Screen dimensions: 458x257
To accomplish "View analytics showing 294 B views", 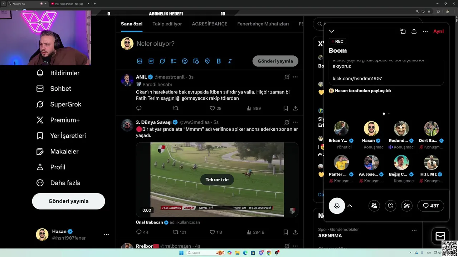I will (x=255, y=232).
